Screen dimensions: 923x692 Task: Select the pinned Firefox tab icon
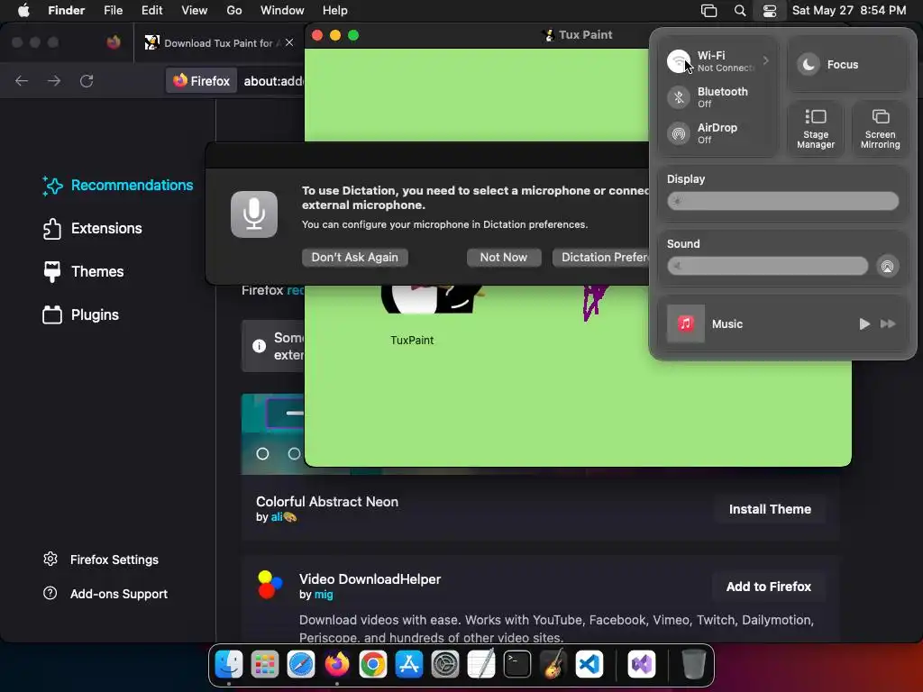114,42
